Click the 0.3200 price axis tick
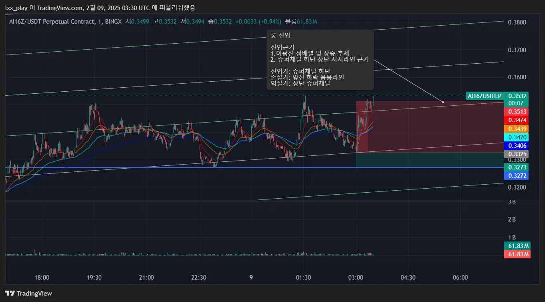The height and width of the screenshot is (302, 545). (517, 187)
